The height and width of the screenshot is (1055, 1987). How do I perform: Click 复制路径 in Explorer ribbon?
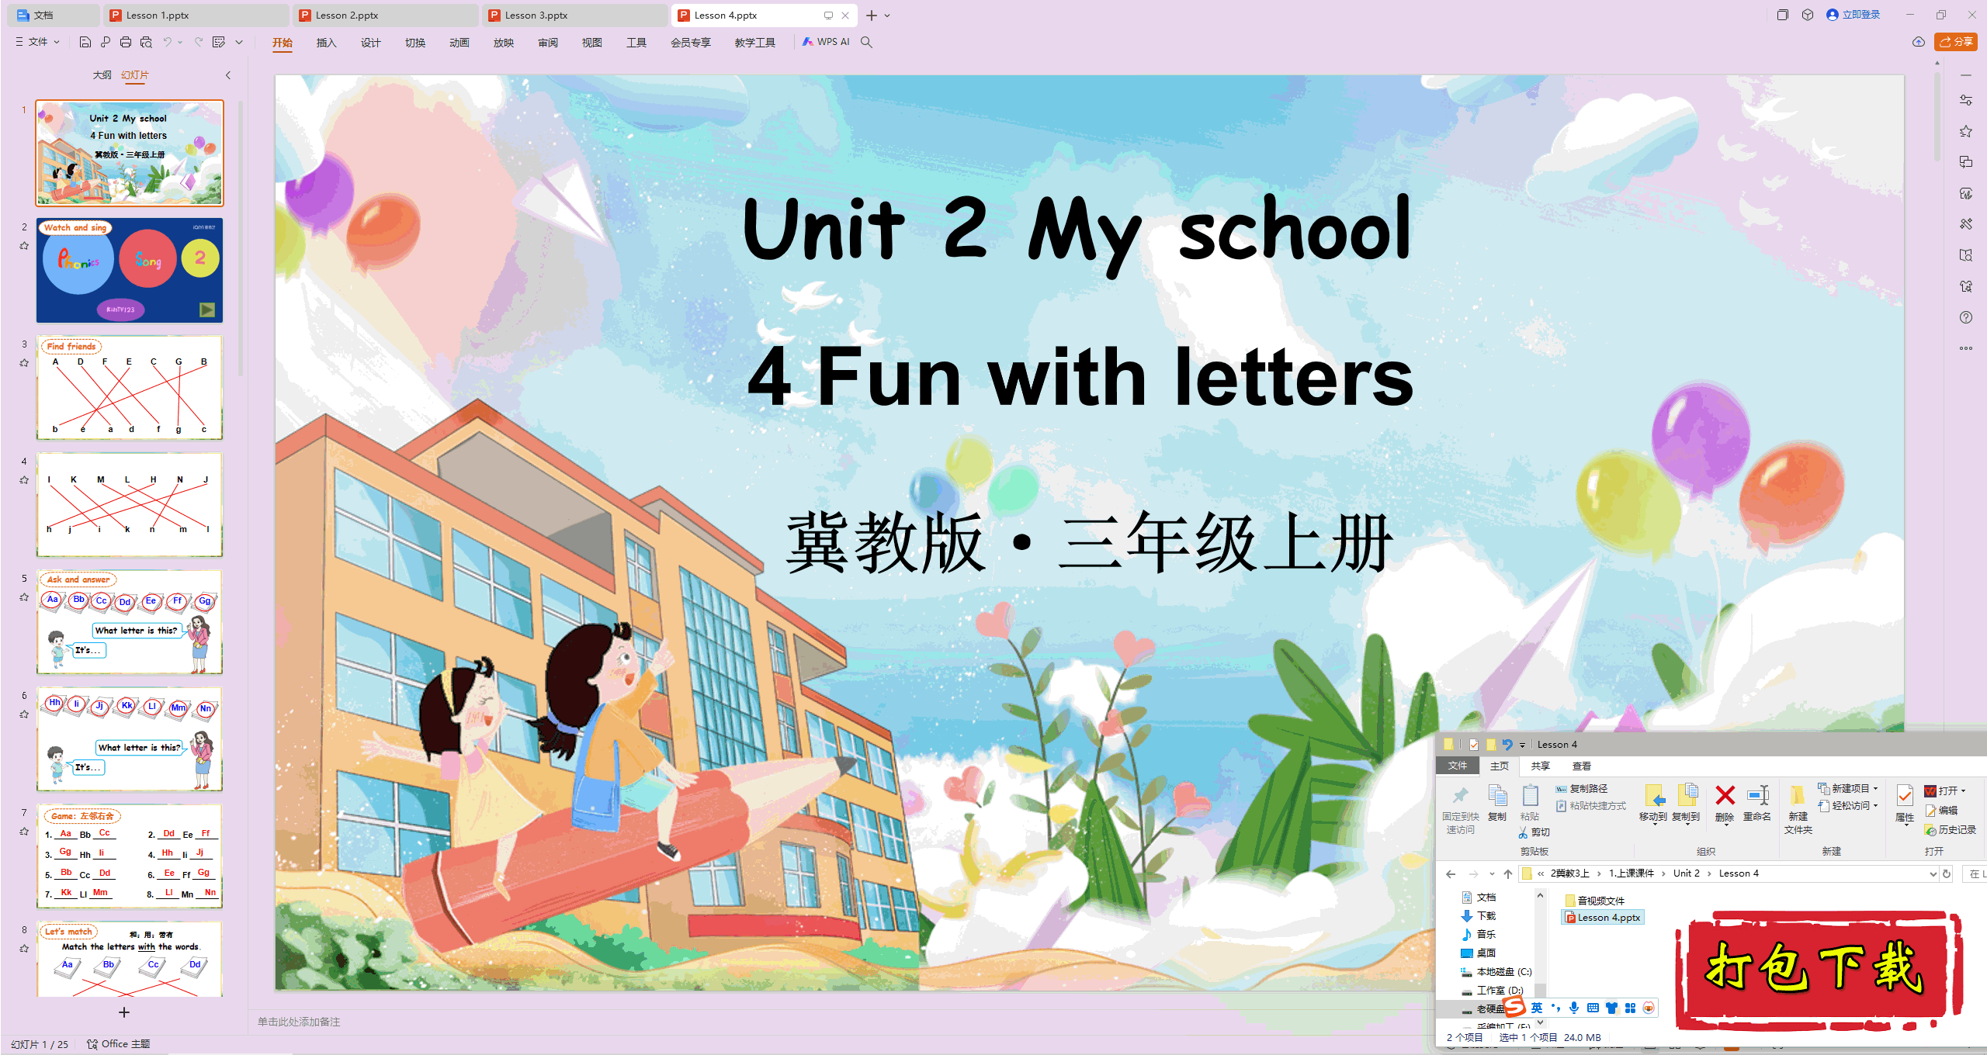(x=1582, y=788)
